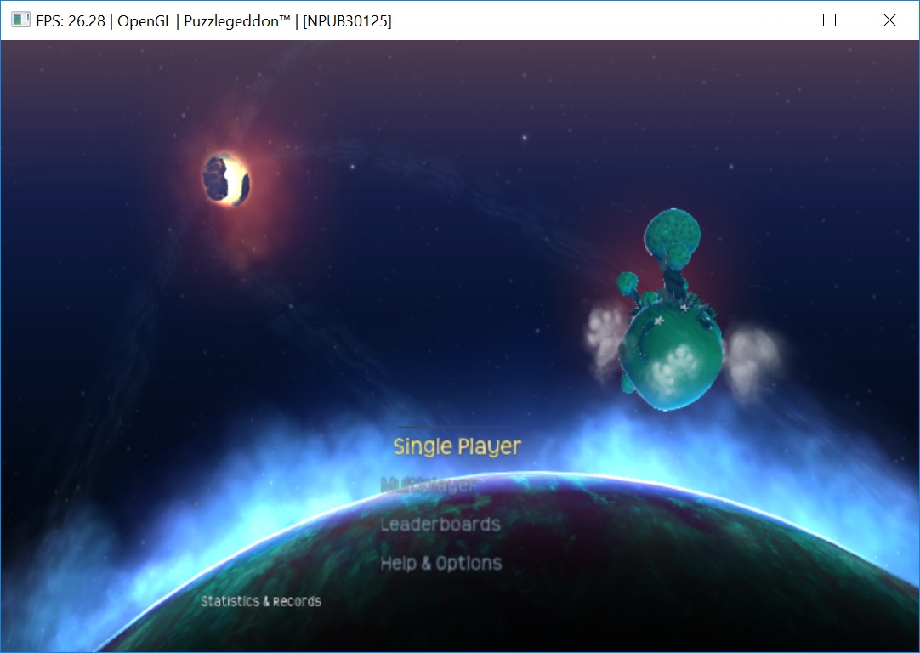Click the thin line above Single Player
Screen dimensions: 920x653
(457, 427)
